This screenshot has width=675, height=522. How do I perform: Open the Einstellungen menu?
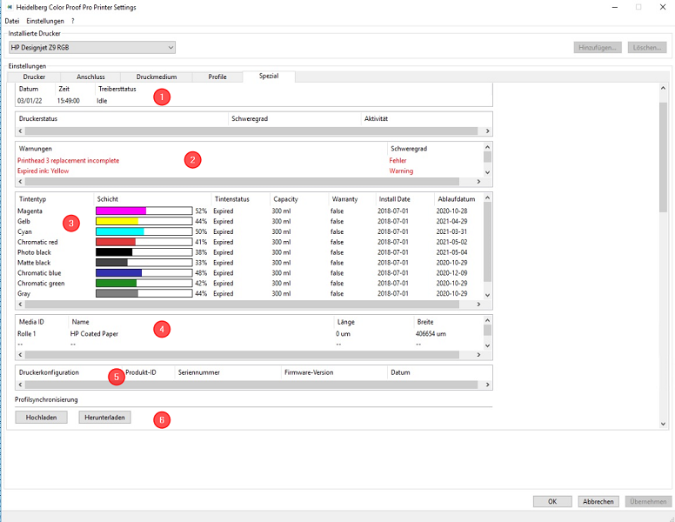point(45,21)
